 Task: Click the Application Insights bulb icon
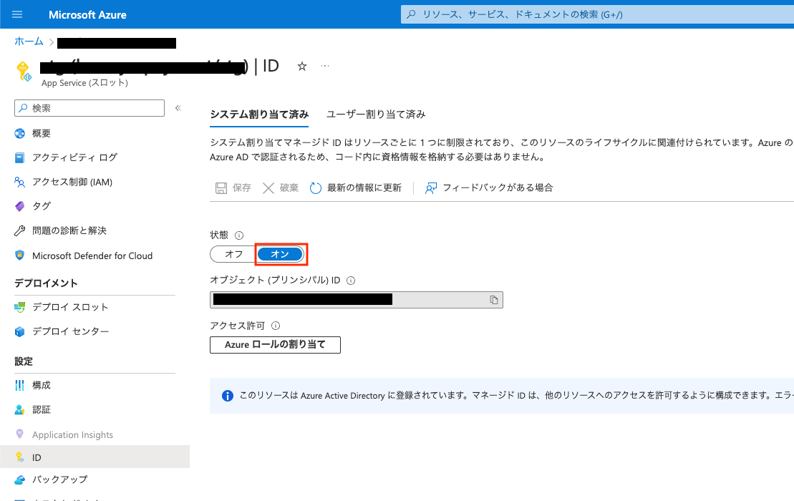[x=20, y=434]
